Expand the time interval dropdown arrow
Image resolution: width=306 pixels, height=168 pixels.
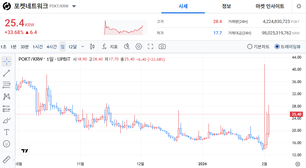tap(83, 46)
